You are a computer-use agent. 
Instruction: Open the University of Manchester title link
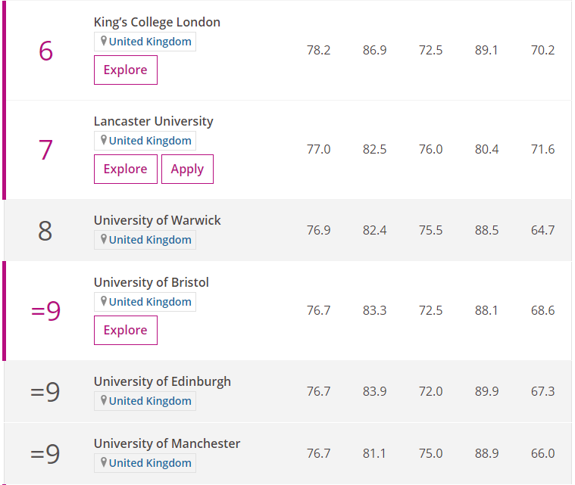(x=167, y=443)
